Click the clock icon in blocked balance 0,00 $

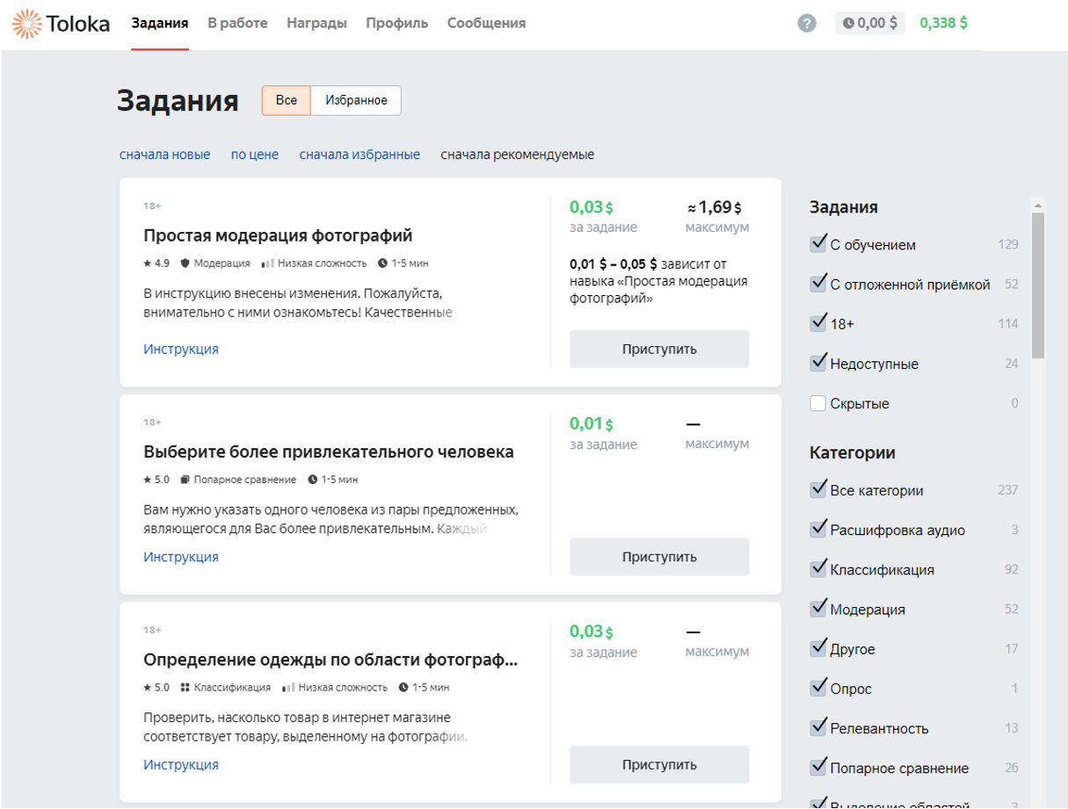848,24
